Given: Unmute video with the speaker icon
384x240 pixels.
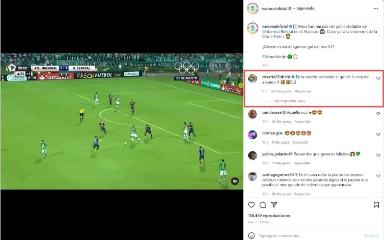Looking at the screenshot, I should point(235,181).
